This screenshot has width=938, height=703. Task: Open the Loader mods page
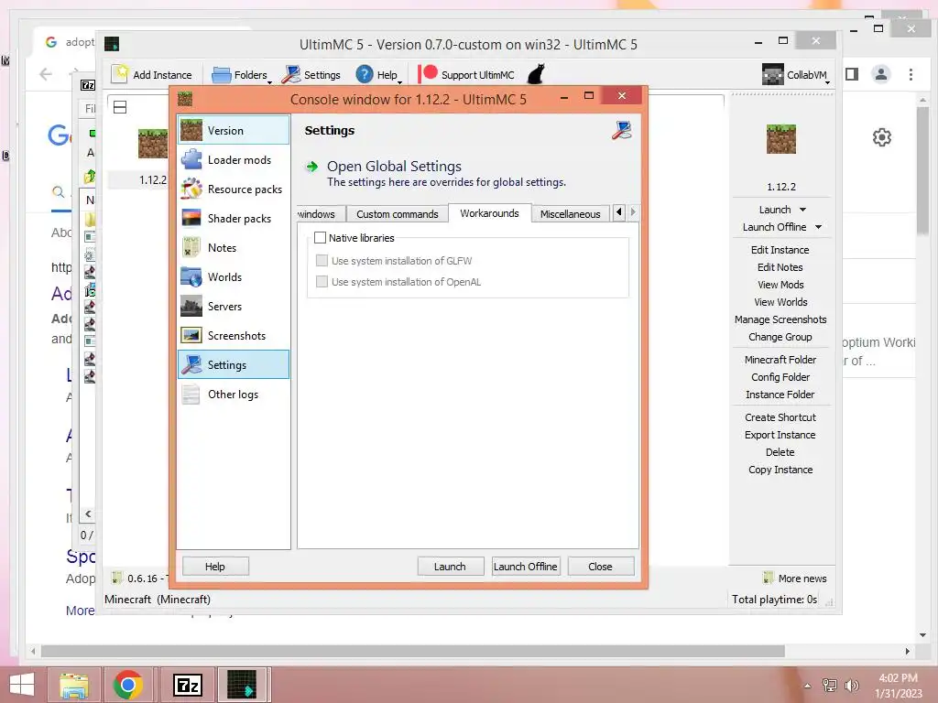coord(234,159)
